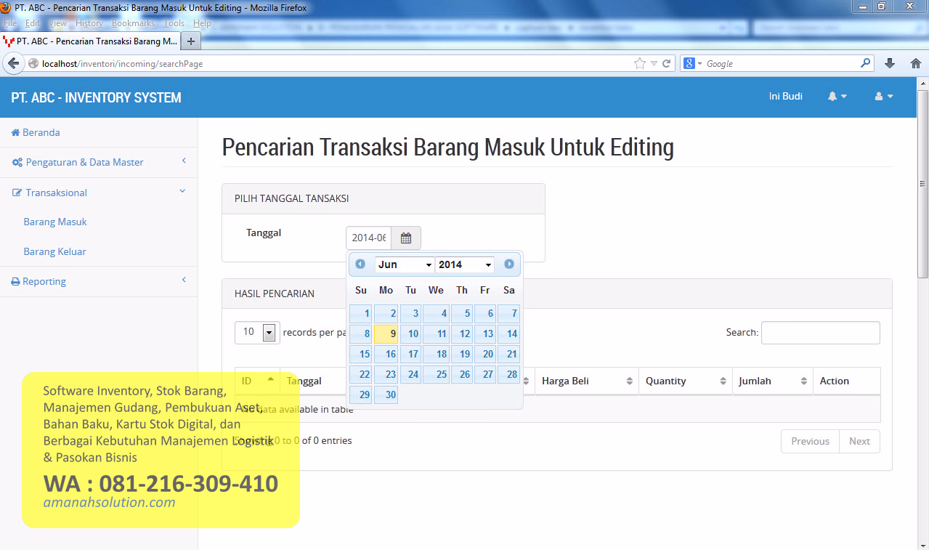Click the Next pagination button
The height and width of the screenshot is (550, 929).
point(859,441)
